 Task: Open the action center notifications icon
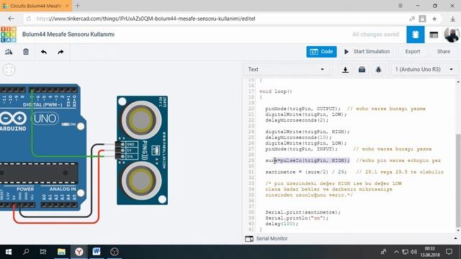click(x=449, y=252)
